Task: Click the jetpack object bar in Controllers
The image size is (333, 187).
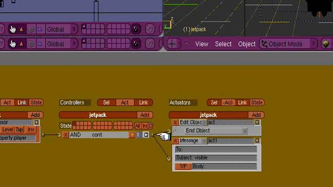Action: tap(98, 115)
